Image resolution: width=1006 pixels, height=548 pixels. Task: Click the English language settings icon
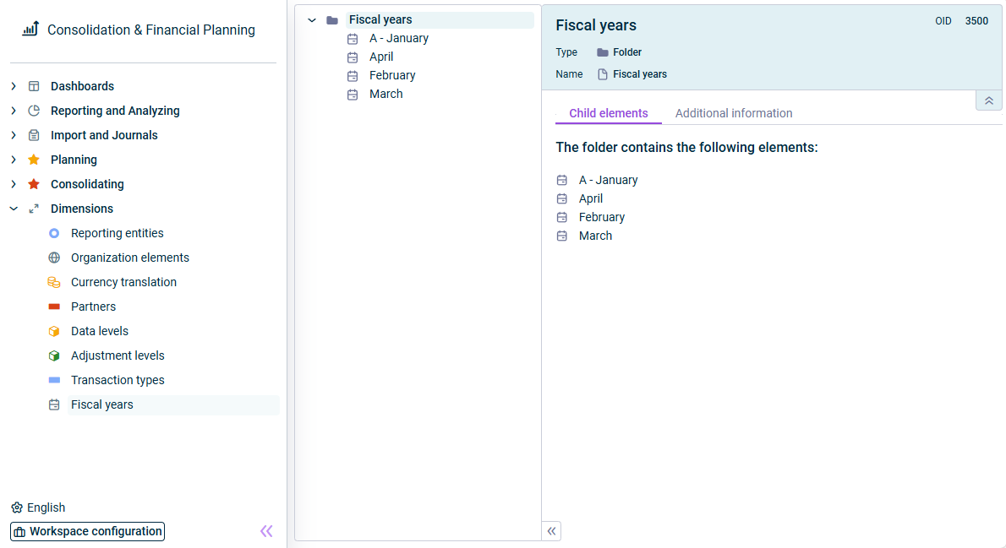point(17,507)
